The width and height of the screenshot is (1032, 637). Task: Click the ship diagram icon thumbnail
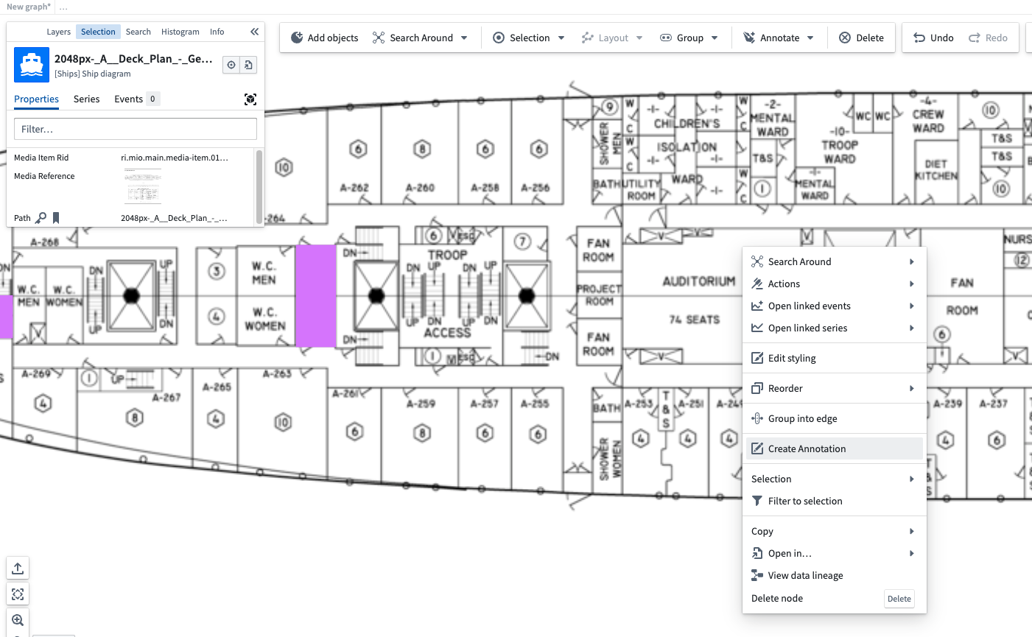30,65
